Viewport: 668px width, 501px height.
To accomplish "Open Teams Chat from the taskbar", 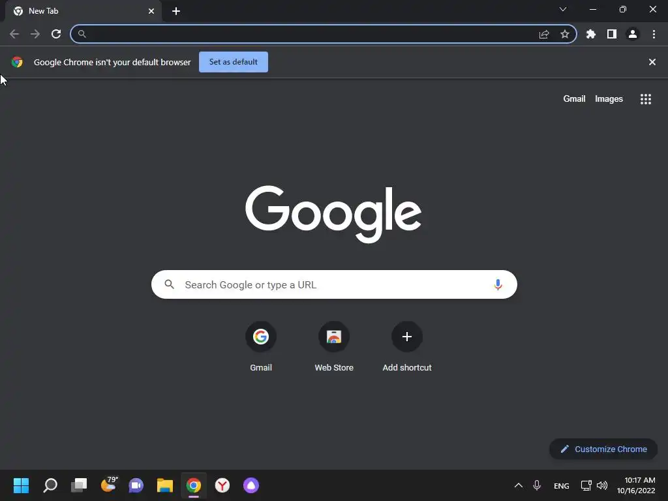I will [136, 485].
